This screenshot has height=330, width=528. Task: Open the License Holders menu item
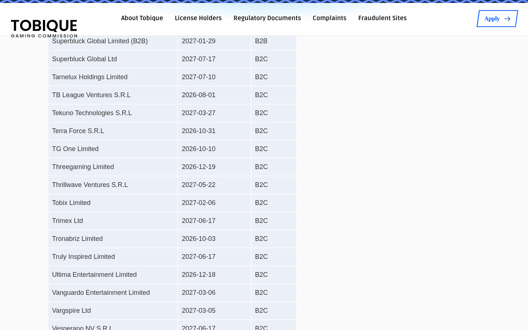point(198,18)
